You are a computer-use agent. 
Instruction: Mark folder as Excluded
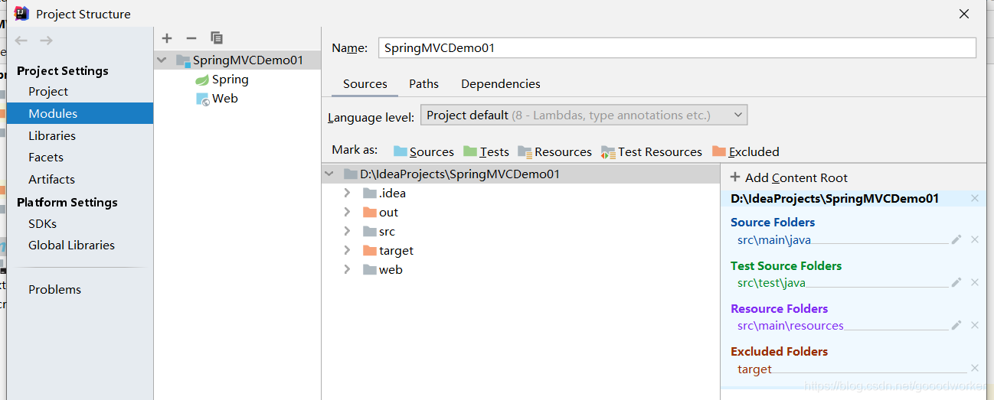point(746,151)
